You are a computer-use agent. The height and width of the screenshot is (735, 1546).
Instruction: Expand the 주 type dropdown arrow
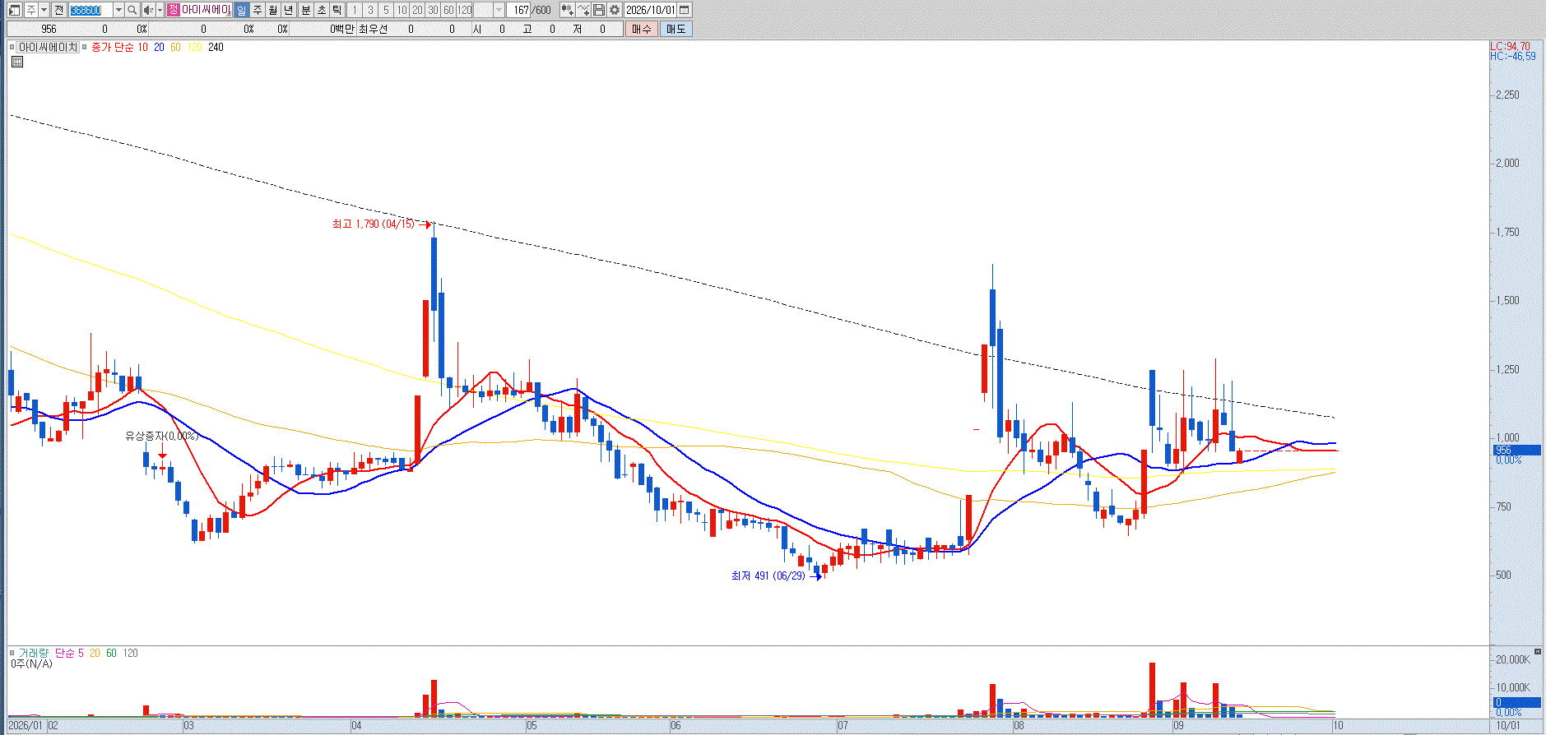[44, 10]
